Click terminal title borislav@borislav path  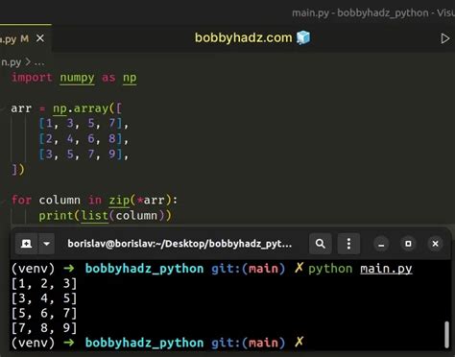click(x=180, y=244)
